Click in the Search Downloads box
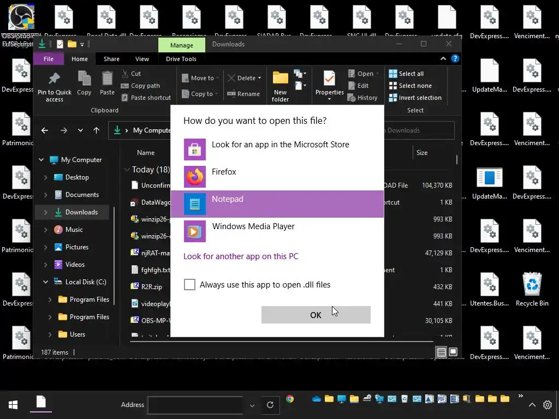559x419 pixels. point(419,130)
